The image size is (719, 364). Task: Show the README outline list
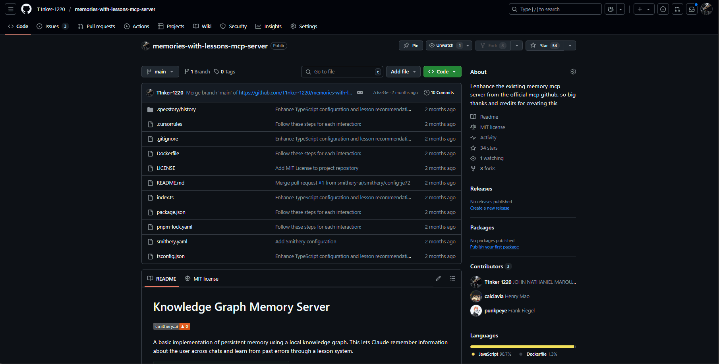click(x=452, y=279)
